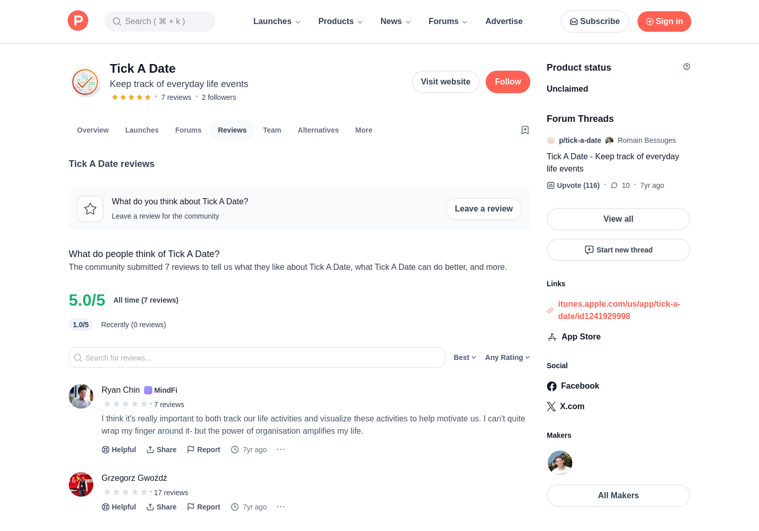The width and height of the screenshot is (759, 531).
Task: Click the Product status help question icon
Action: (x=687, y=67)
